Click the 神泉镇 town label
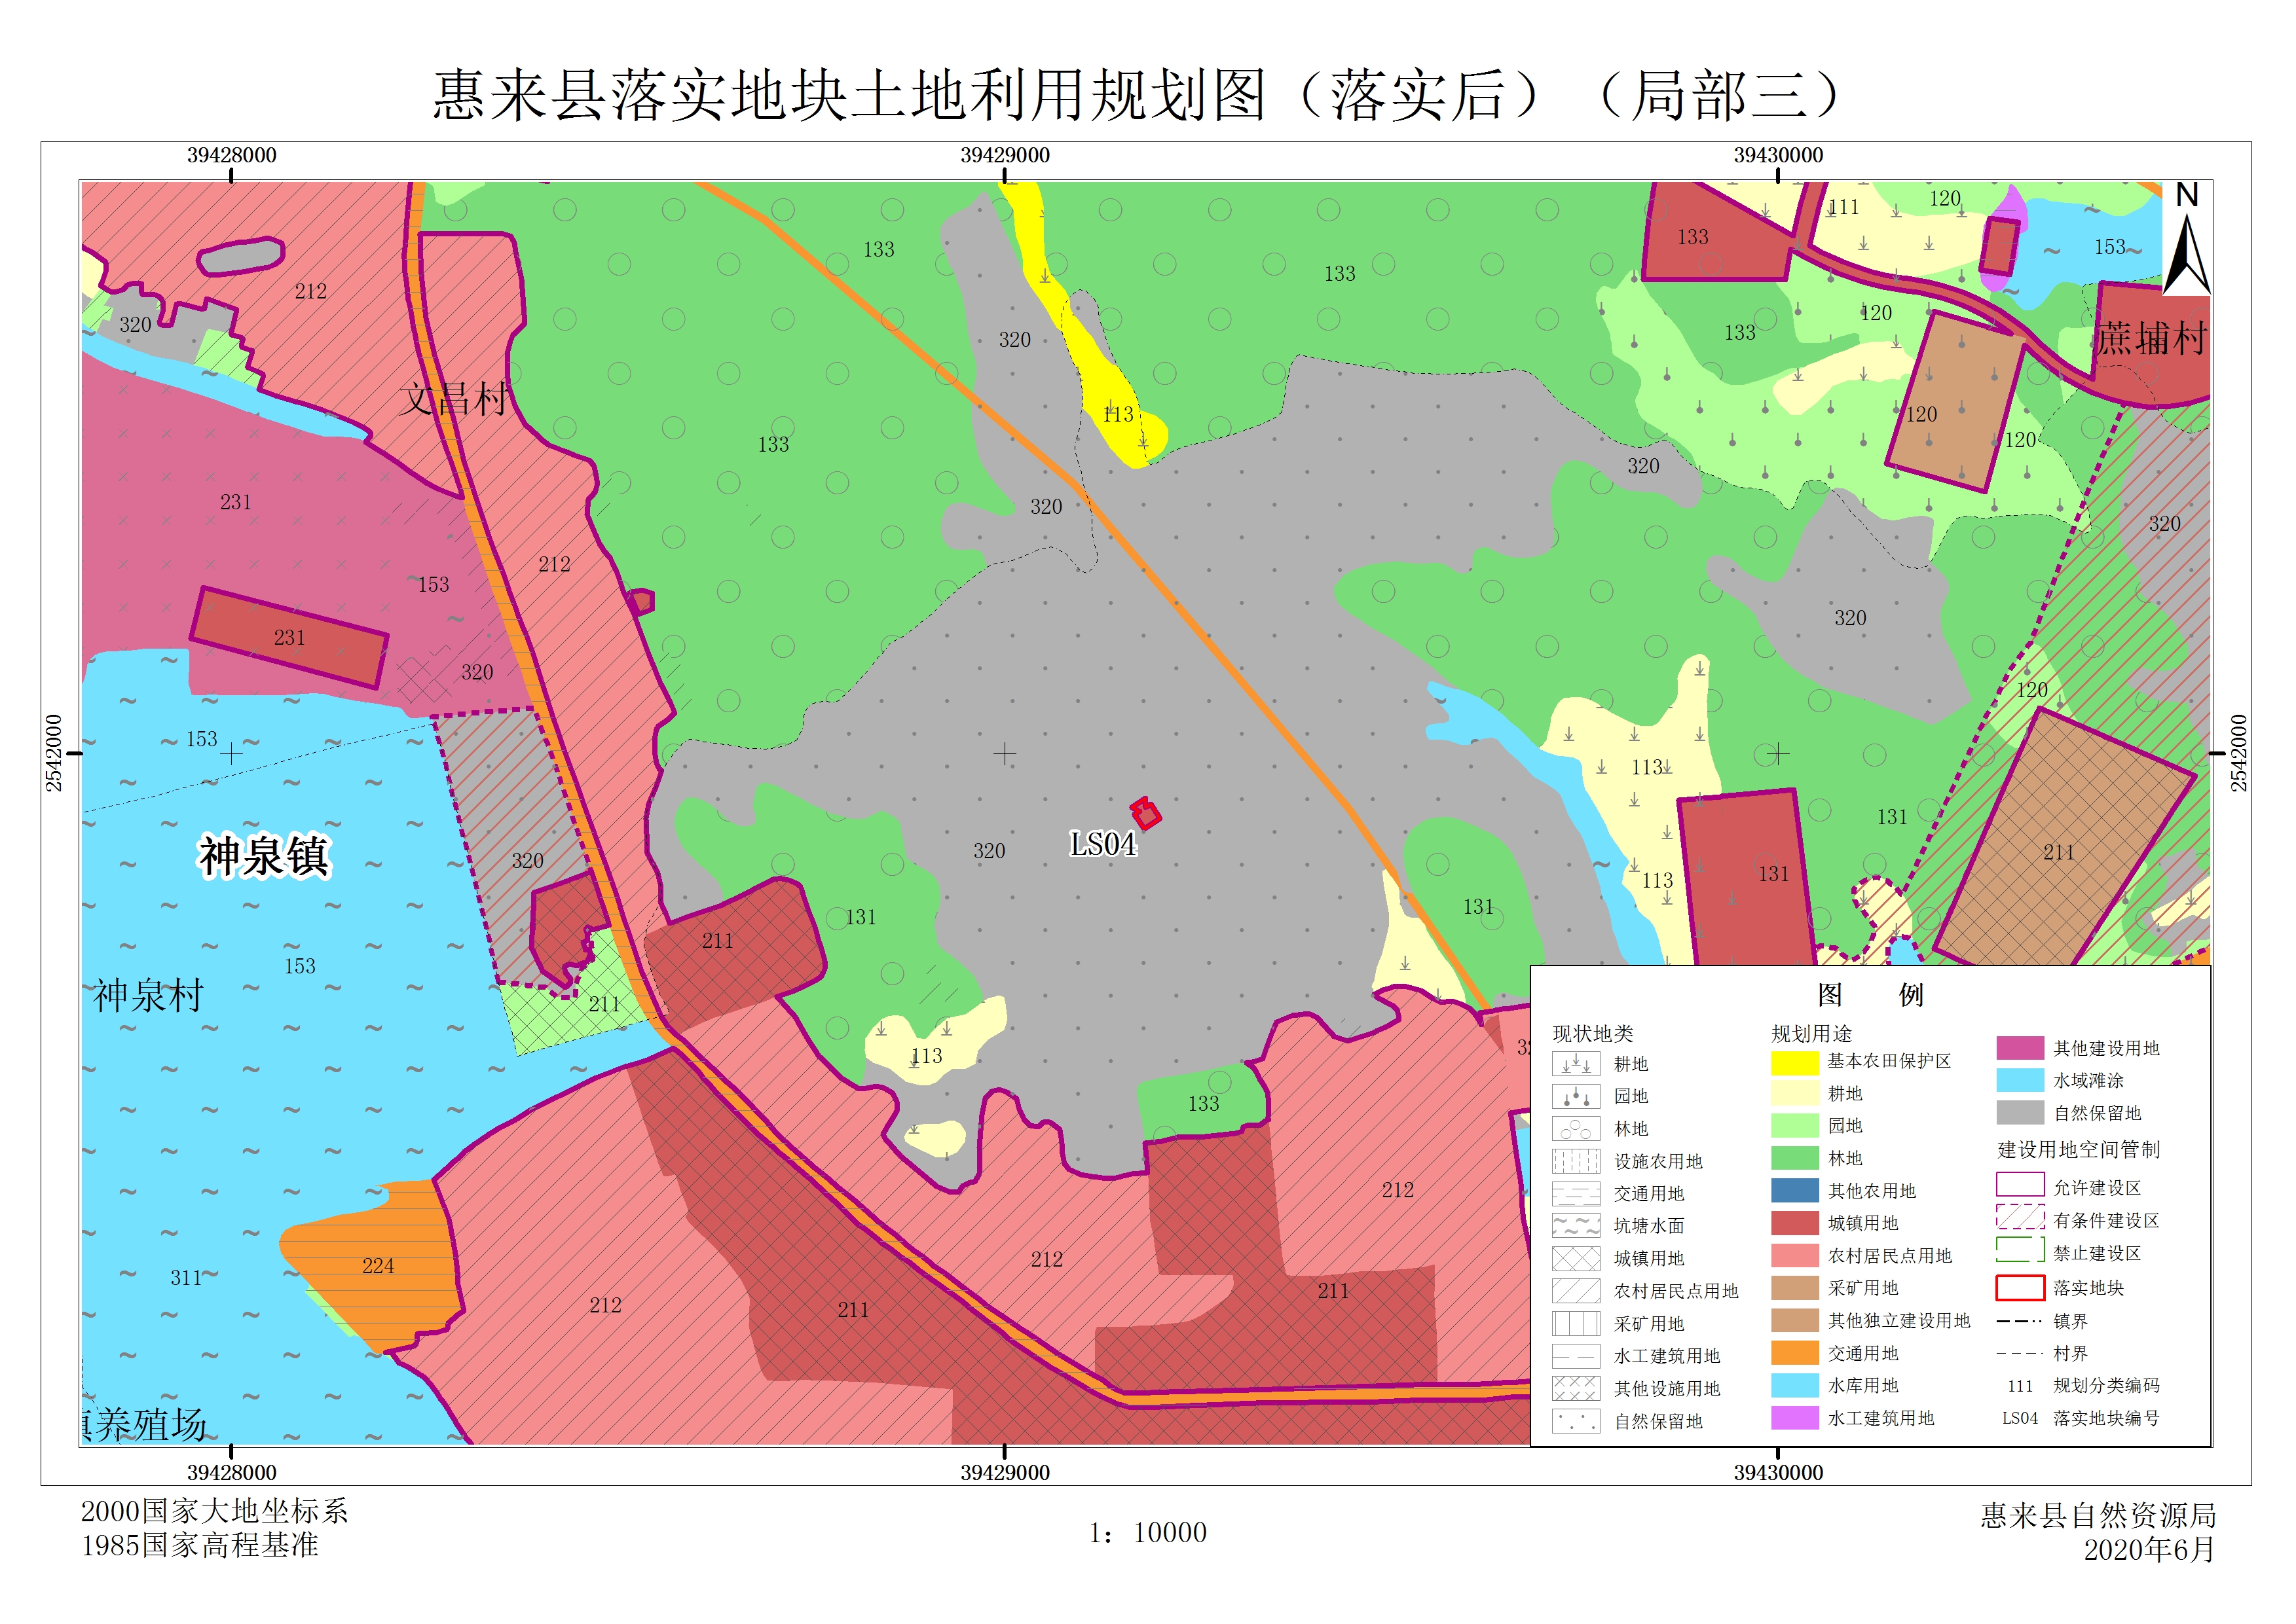Image resolution: width=2296 pixels, height=1624 pixels. (263, 857)
